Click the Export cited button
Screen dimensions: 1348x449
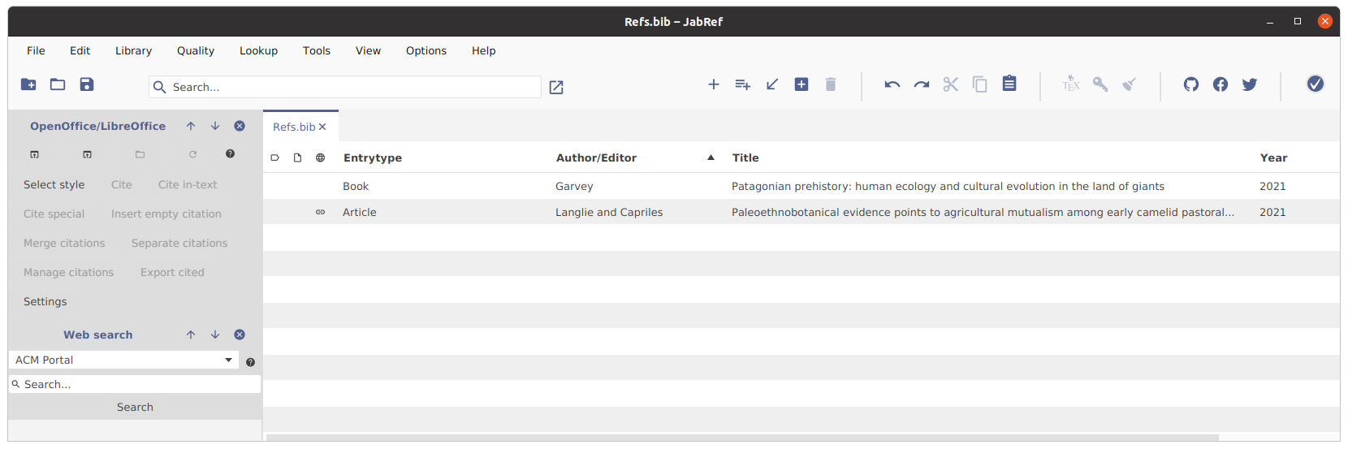pyautogui.click(x=172, y=272)
